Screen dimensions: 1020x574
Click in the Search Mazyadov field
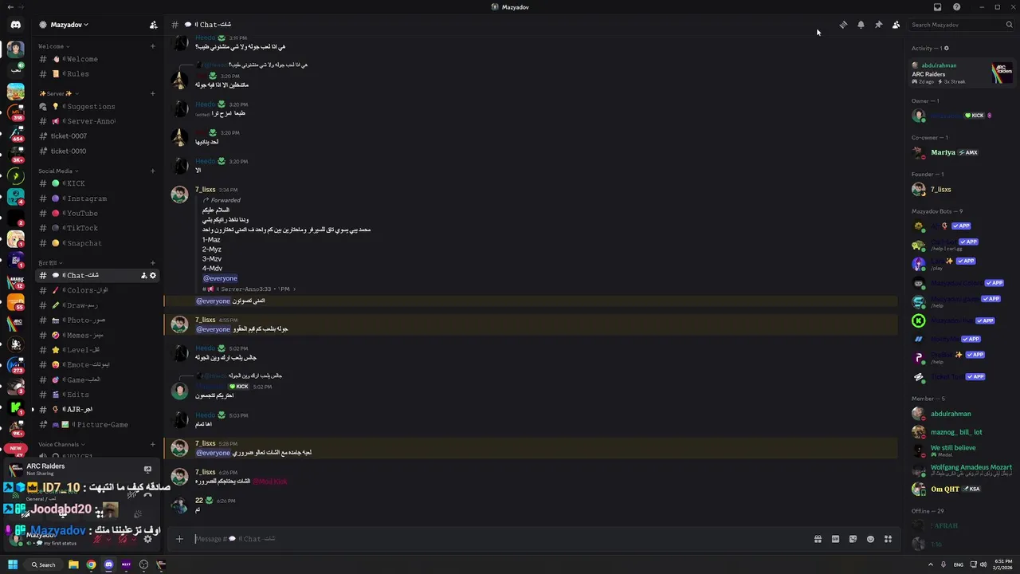[955, 25]
